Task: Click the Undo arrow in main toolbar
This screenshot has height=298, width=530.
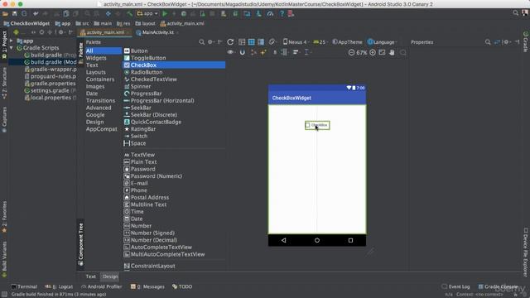Action: click(36, 14)
